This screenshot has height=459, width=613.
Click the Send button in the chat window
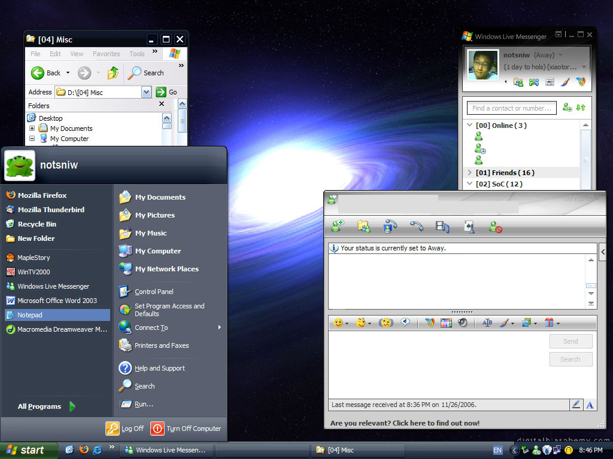570,341
